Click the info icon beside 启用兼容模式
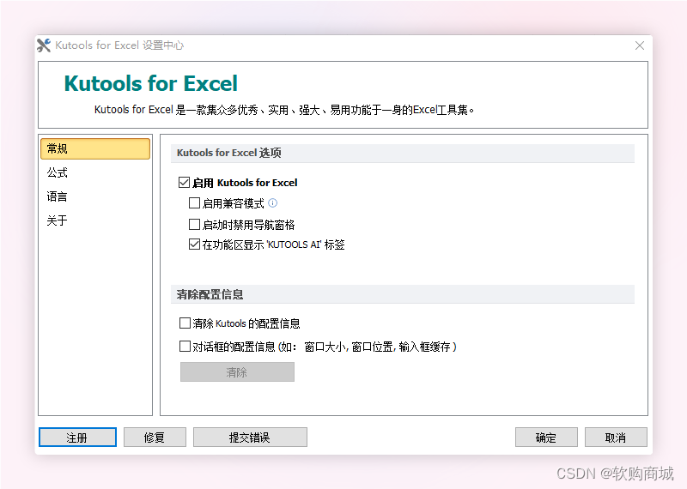This screenshot has height=489, width=687. [272, 202]
